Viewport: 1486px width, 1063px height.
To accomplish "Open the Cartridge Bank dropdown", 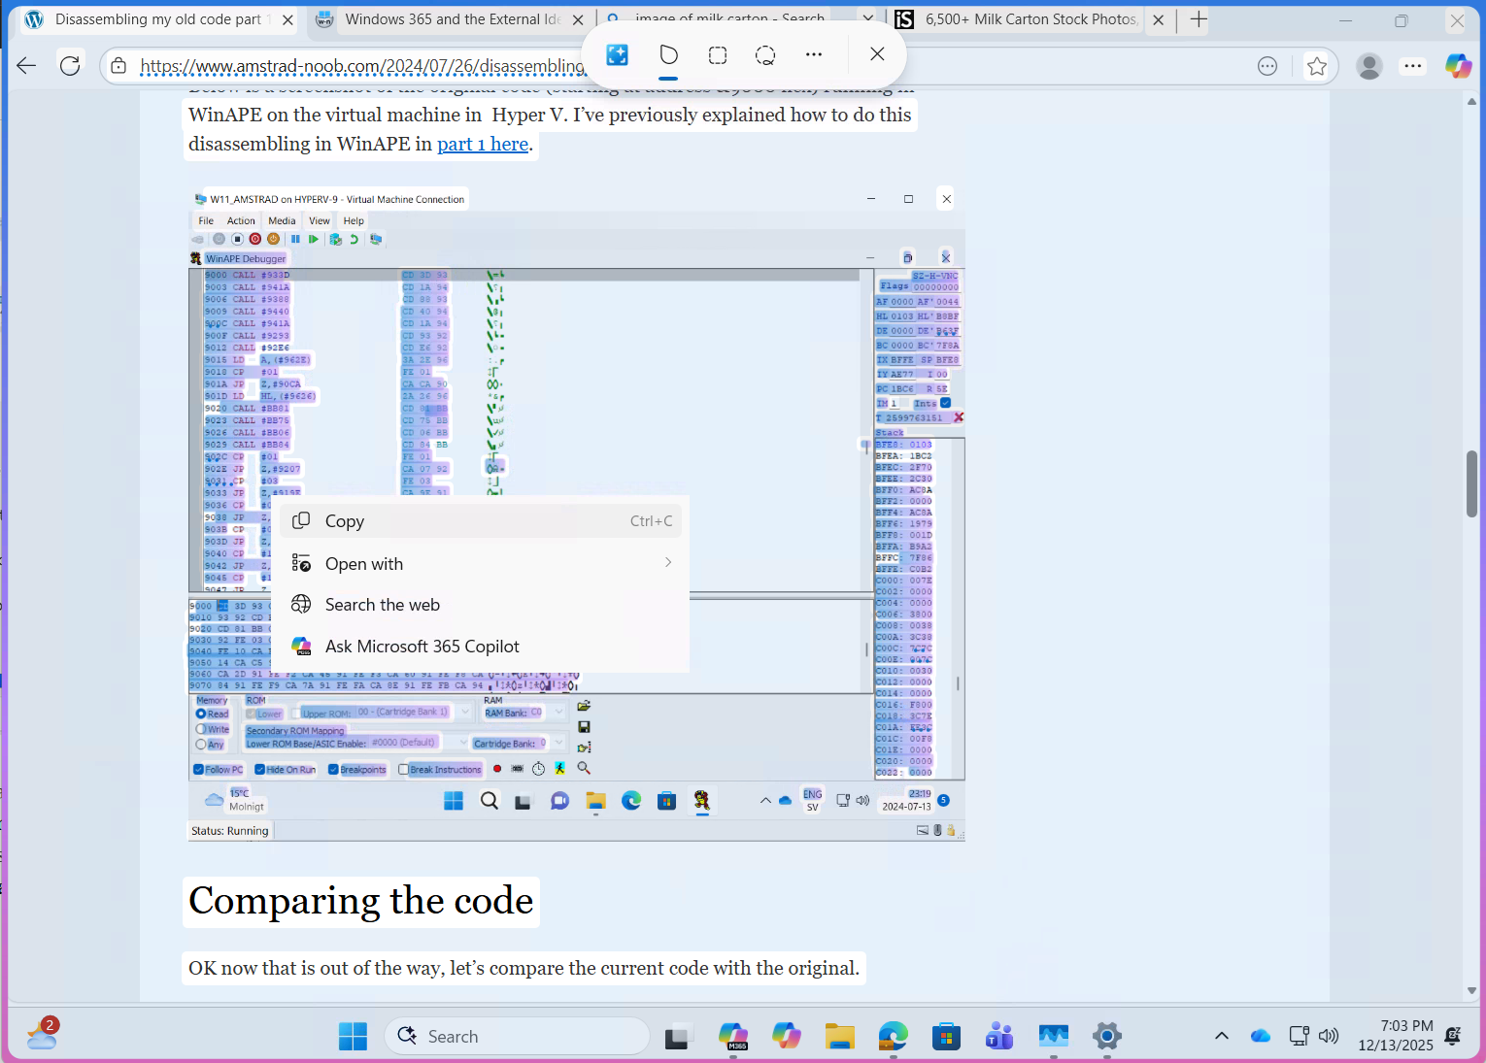I will click(556, 744).
